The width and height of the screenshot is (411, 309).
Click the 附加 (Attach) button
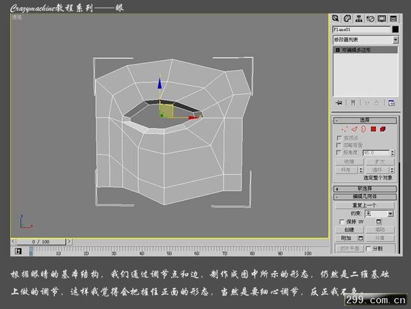pyautogui.click(x=346, y=238)
